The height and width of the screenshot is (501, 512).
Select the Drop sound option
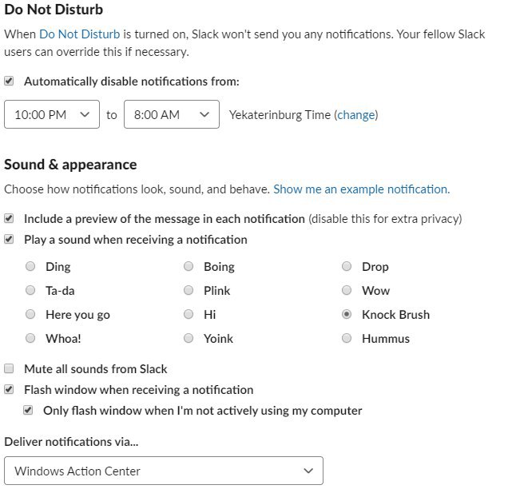point(347,266)
